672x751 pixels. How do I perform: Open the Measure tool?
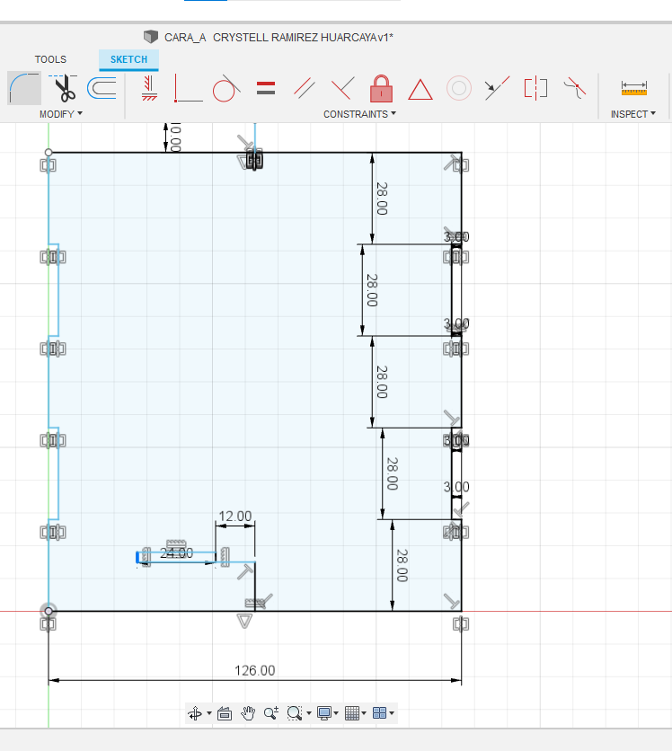pyautogui.click(x=633, y=88)
